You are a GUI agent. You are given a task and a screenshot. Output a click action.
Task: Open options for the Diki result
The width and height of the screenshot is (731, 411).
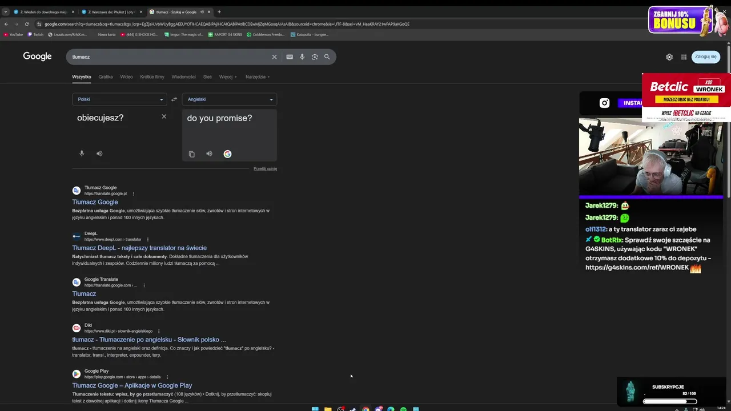point(159,331)
